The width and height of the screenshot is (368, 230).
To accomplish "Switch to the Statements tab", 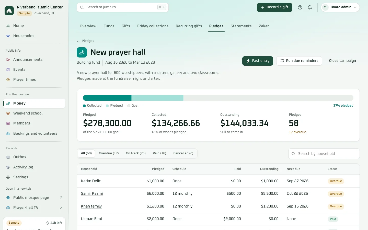I will (241, 26).
